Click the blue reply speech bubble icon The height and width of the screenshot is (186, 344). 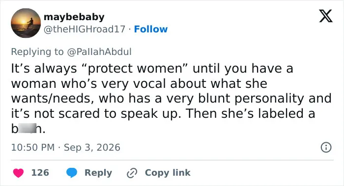click(x=72, y=173)
